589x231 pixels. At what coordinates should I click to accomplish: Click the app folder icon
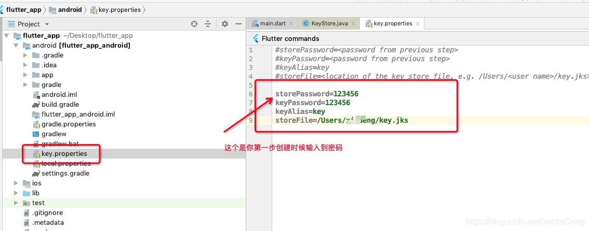36,75
